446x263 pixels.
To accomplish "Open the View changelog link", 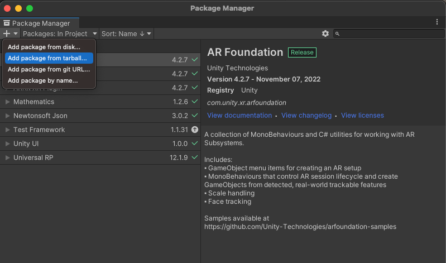I will [x=306, y=116].
